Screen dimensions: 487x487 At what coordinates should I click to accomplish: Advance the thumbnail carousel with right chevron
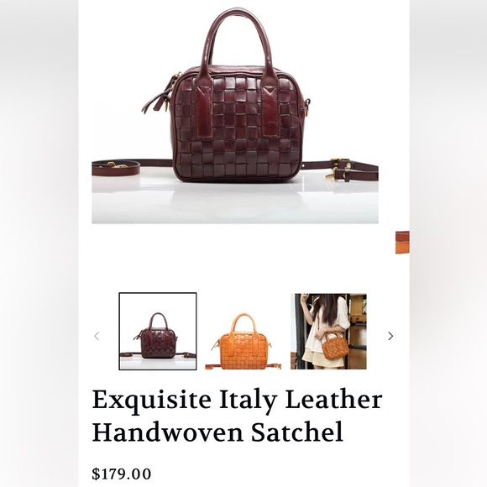pos(390,336)
